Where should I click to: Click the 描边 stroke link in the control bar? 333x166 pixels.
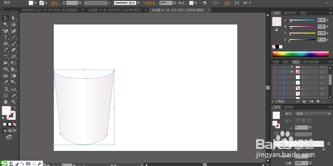[54, 3]
